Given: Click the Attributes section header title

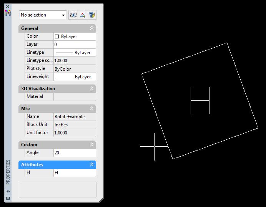Looking at the screenshot, I should click(x=32, y=165).
